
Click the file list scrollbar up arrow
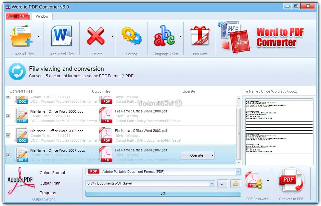pyautogui.click(x=239, y=98)
